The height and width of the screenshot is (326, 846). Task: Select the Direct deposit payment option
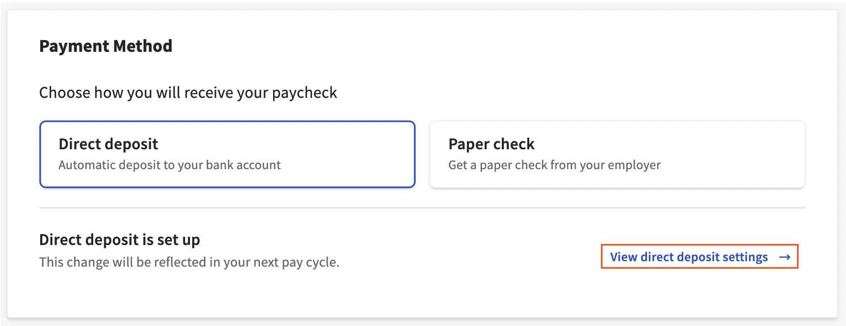(x=227, y=154)
